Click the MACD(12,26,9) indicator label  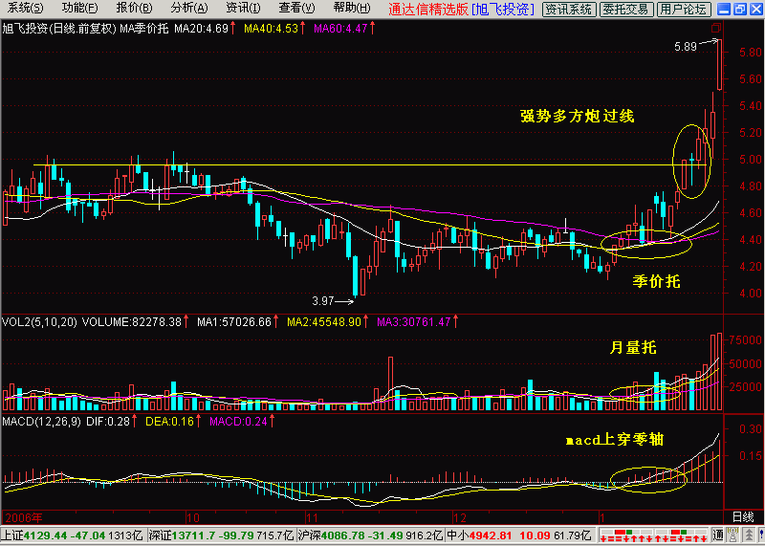pyautogui.click(x=42, y=421)
